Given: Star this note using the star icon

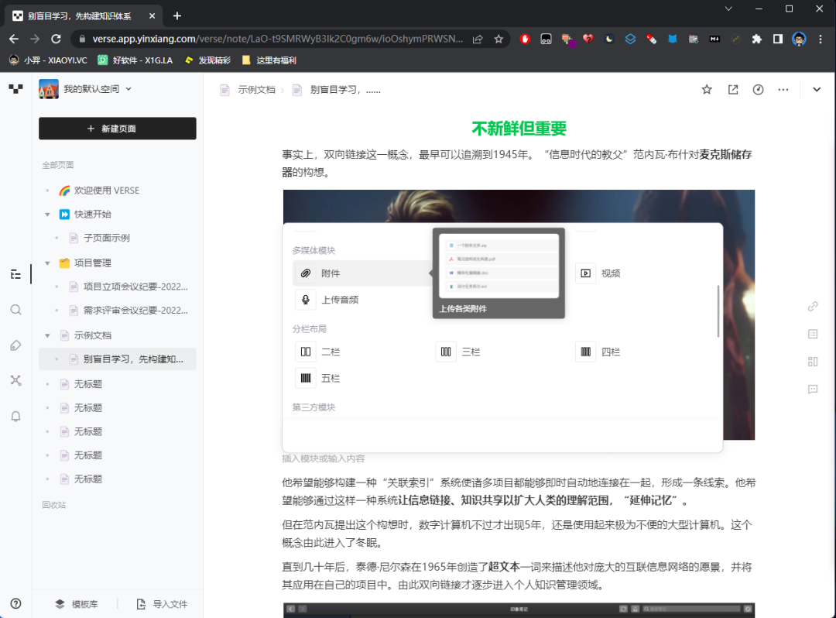Looking at the screenshot, I should click(x=706, y=89).
